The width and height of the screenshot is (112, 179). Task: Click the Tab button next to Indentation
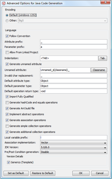click(x=103, y=58)
